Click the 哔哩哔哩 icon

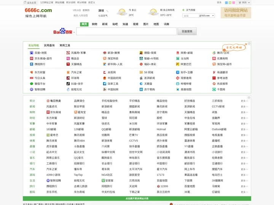[178, 84]
